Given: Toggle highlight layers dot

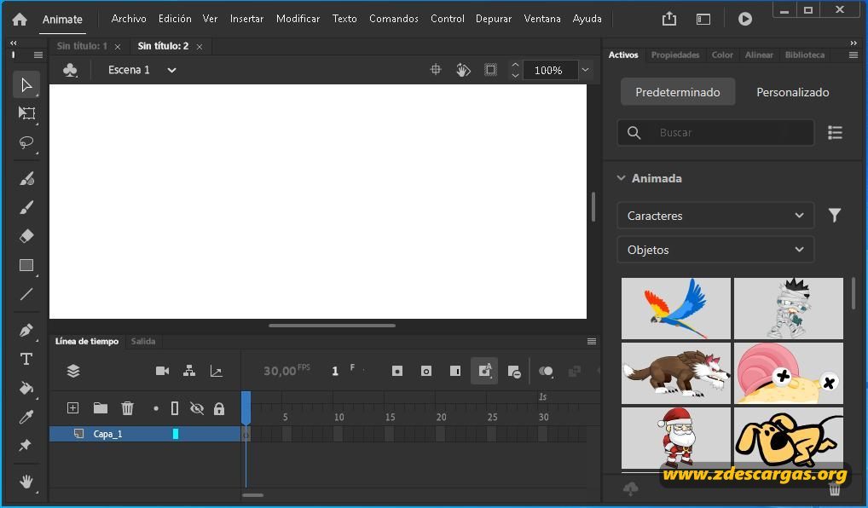Looking at the screenshot, I should click(156, 409).
